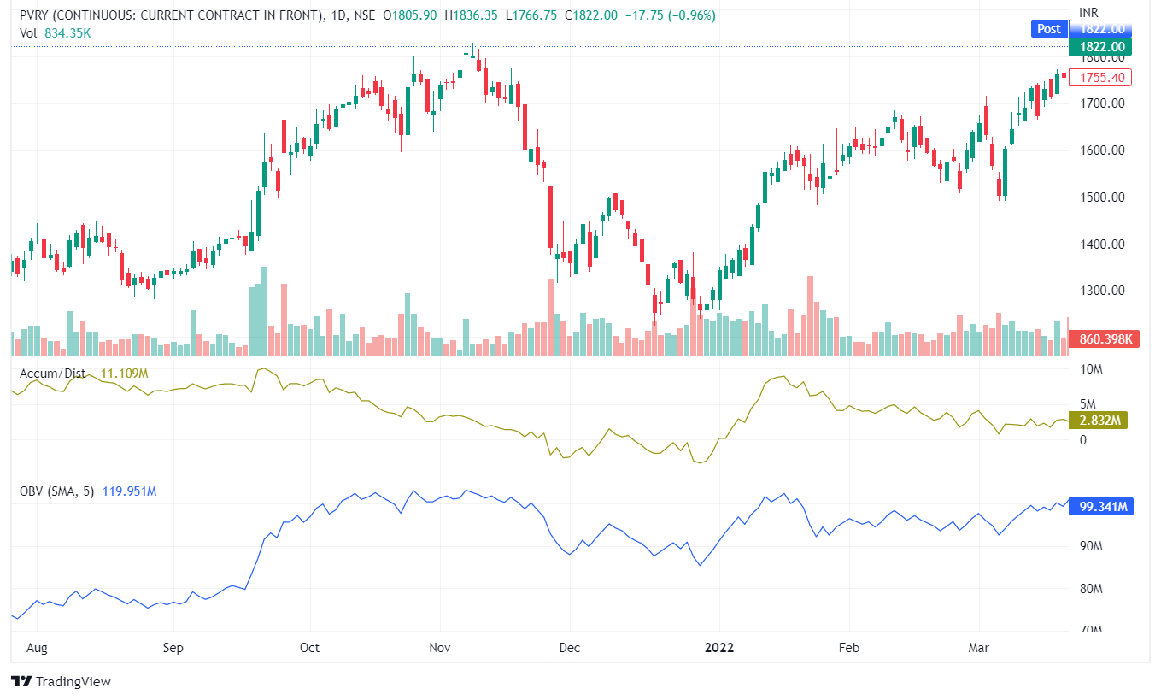Click the 860.398K volume label
The width and height of the screenshot is (1161, 700).
[1105, 339]
